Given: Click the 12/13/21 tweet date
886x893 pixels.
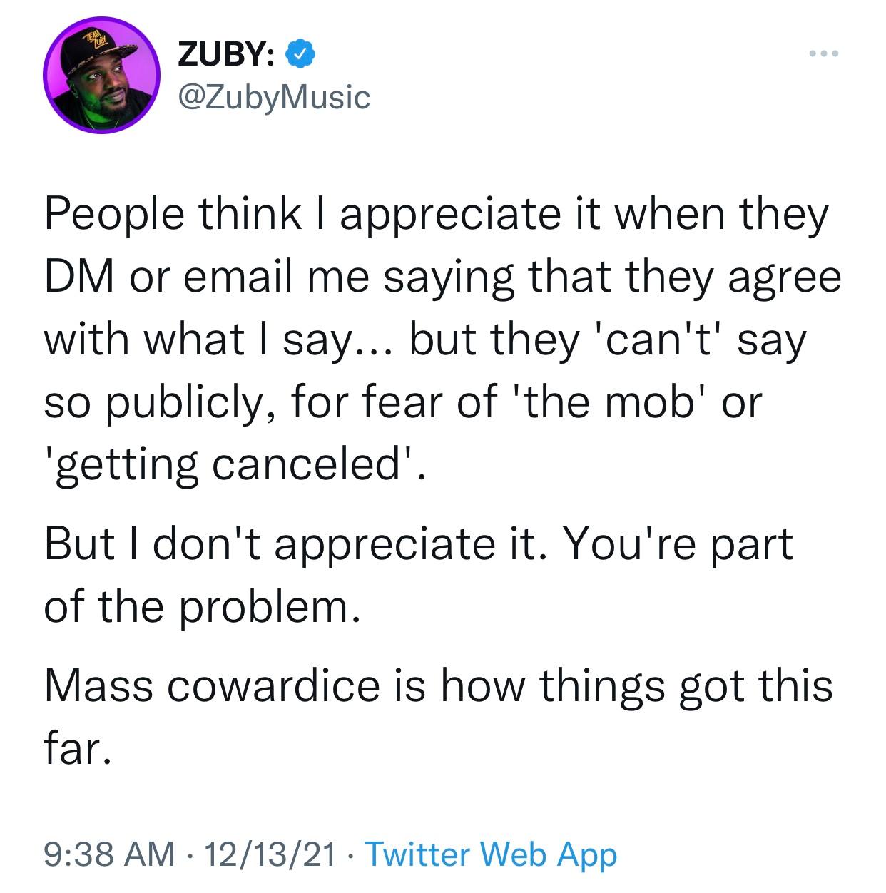Looking at the screenshot, I should click(x=270, y=854).
